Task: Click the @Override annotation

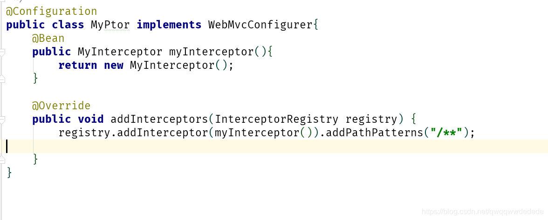Action: click(x=61, y=106)
